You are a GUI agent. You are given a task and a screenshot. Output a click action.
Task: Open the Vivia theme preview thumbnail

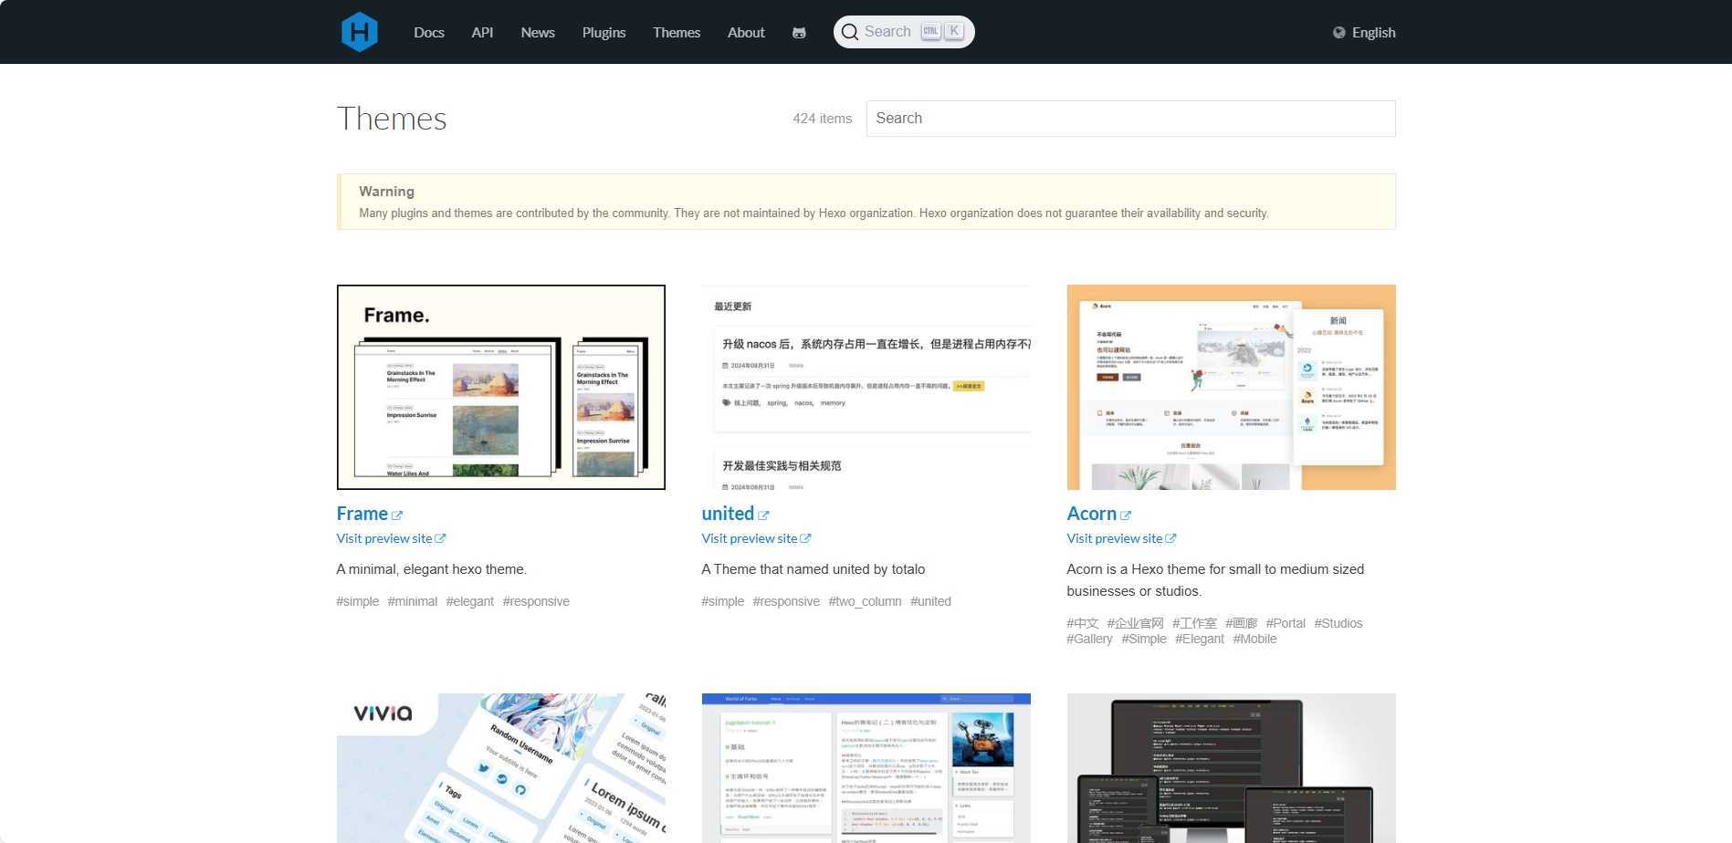tap(500, 767)
